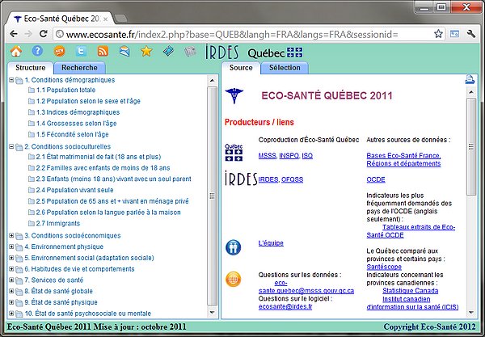
Task: Click the printer icon in Source panel
Action: click(x=470, y=79)
